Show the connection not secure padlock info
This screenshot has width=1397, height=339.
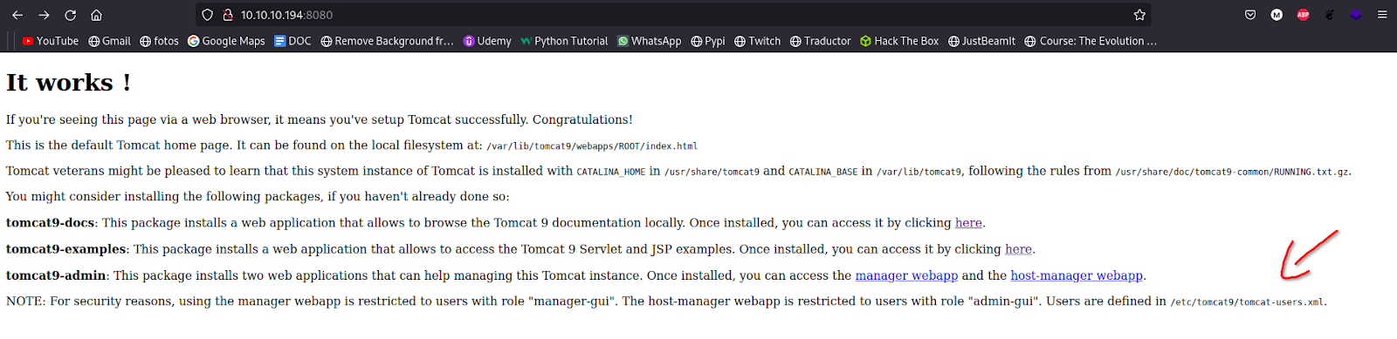tap(228, 15)
